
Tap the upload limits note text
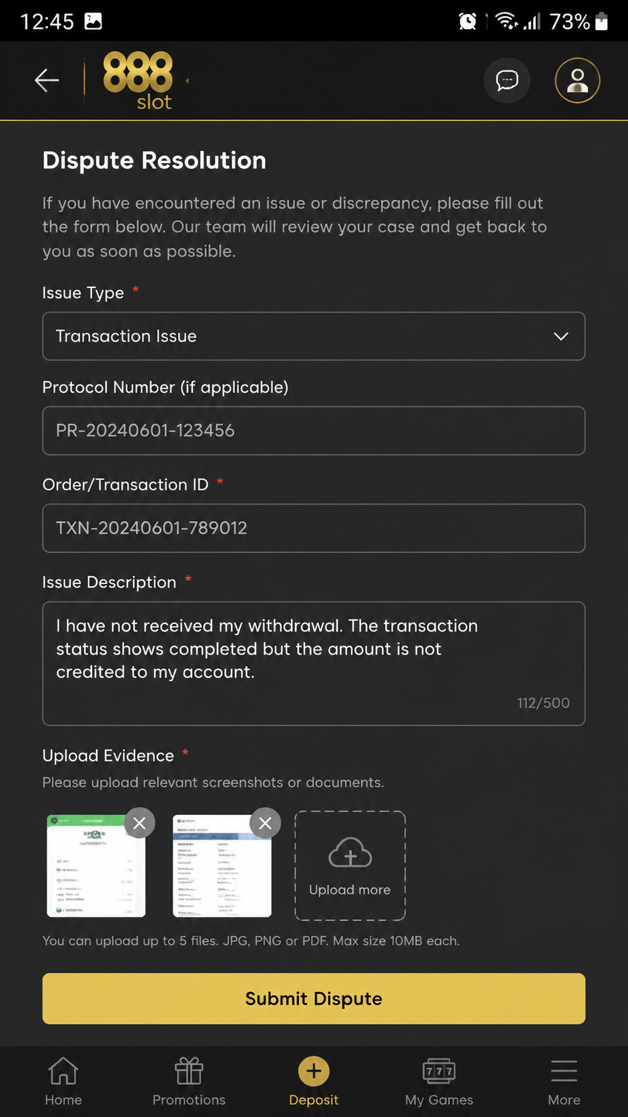coord(251,941)
